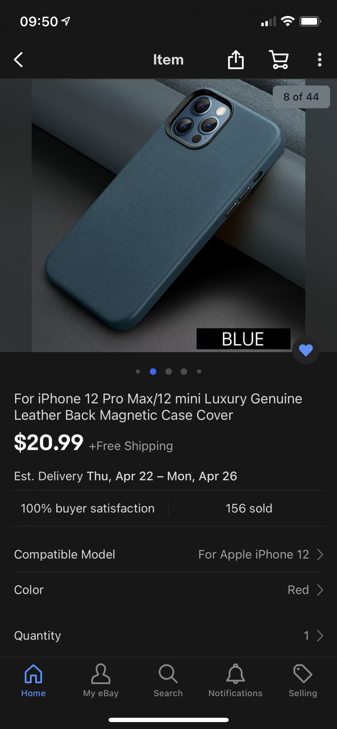Expand the Compatible Model selector
This screenshot has width=337, height=729.
[x=168, y=554]
